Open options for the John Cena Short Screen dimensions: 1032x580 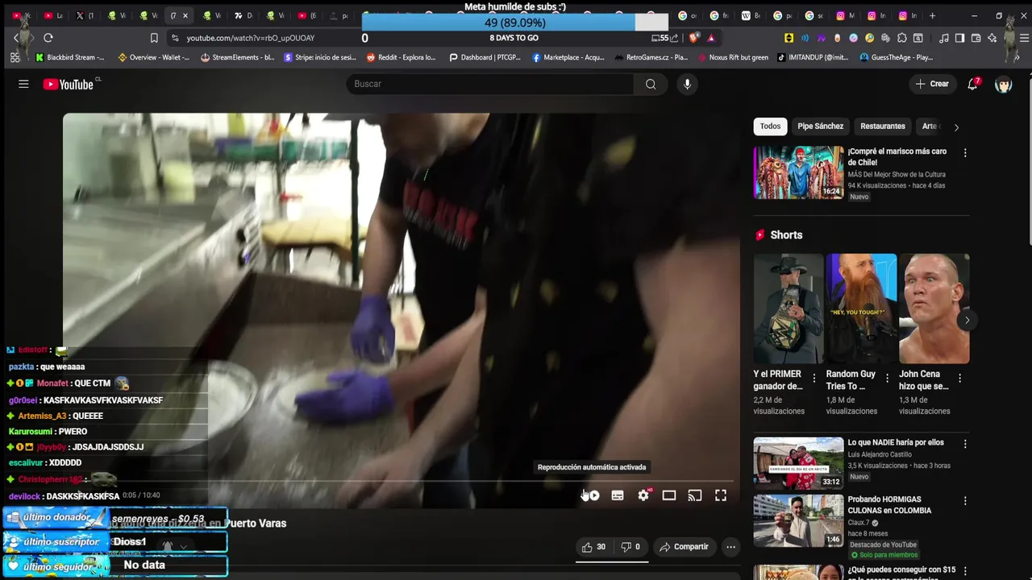(959, 378)
